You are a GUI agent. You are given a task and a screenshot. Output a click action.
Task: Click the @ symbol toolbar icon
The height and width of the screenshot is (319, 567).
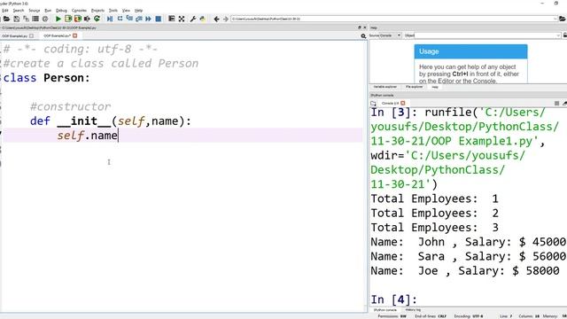pyautogui.click(x=45, y=19)
